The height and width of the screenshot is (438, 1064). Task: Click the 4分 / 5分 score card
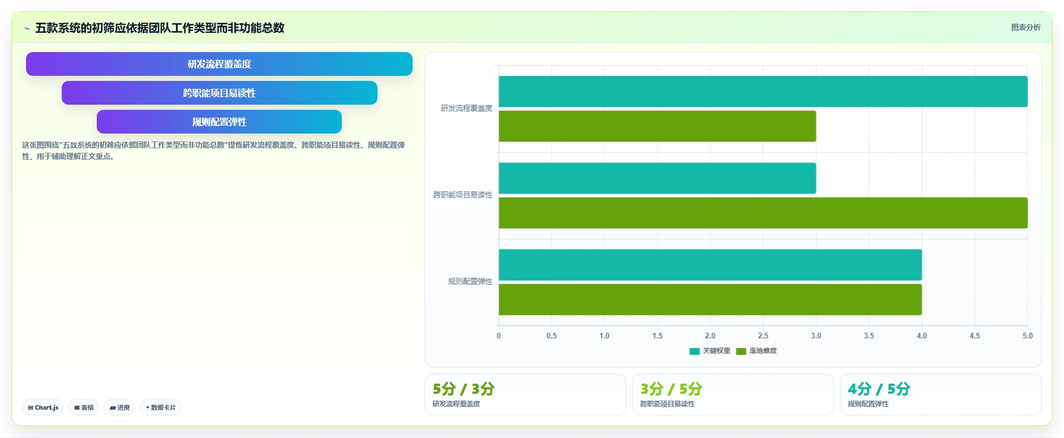[x=941, y=394]
